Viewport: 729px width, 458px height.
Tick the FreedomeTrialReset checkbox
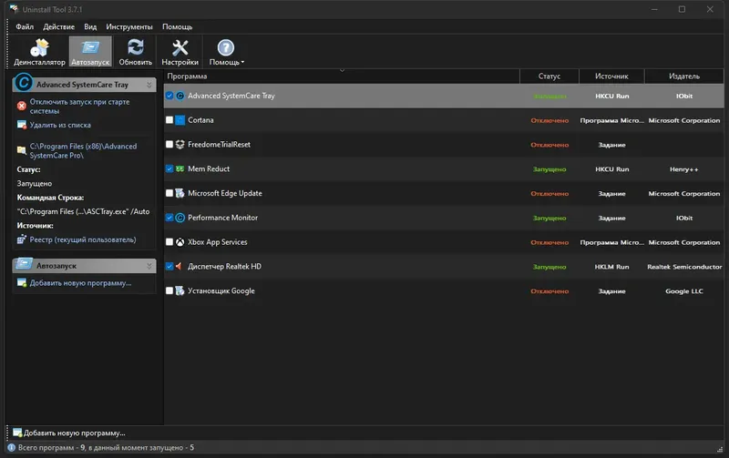tap(169, 145)
